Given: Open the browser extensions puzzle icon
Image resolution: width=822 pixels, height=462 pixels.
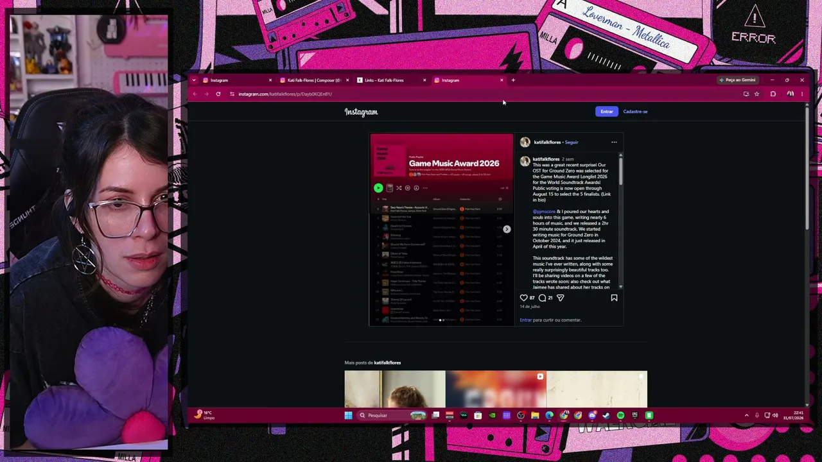Looking at the screenshot, I should 773,94.
